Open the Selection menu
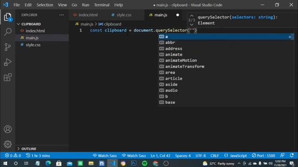The image size is (298, 167). point(45,5)
